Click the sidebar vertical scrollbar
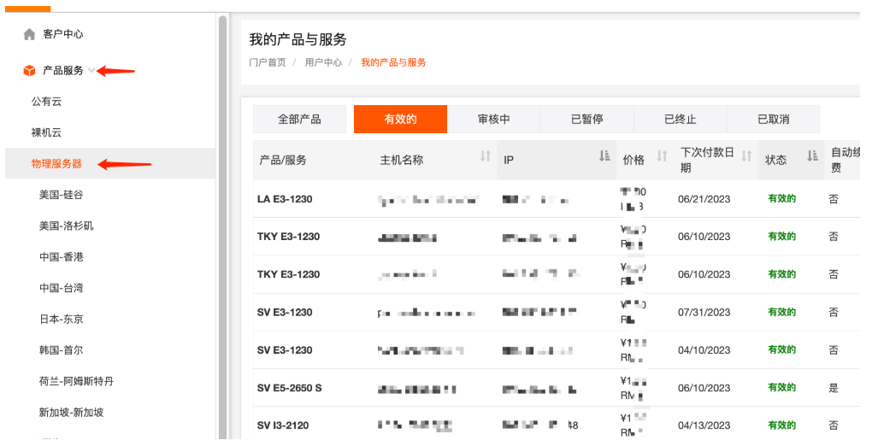This screenshot has height=440, width=878. click(223, 226)
